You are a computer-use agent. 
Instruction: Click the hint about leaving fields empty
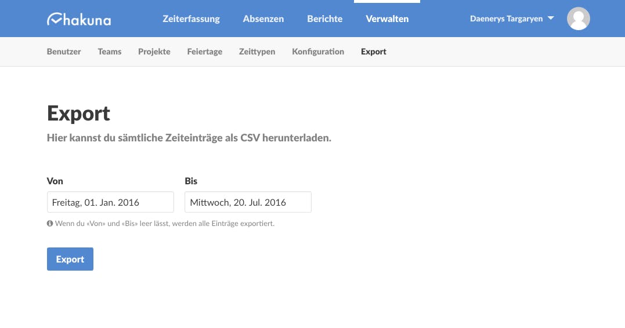click(165, 223)
